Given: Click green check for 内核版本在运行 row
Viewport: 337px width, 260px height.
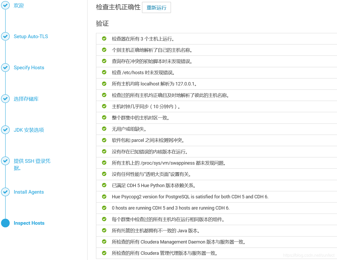Looking at the screenshot, I should pyautogui.click(x=104, y=151).
